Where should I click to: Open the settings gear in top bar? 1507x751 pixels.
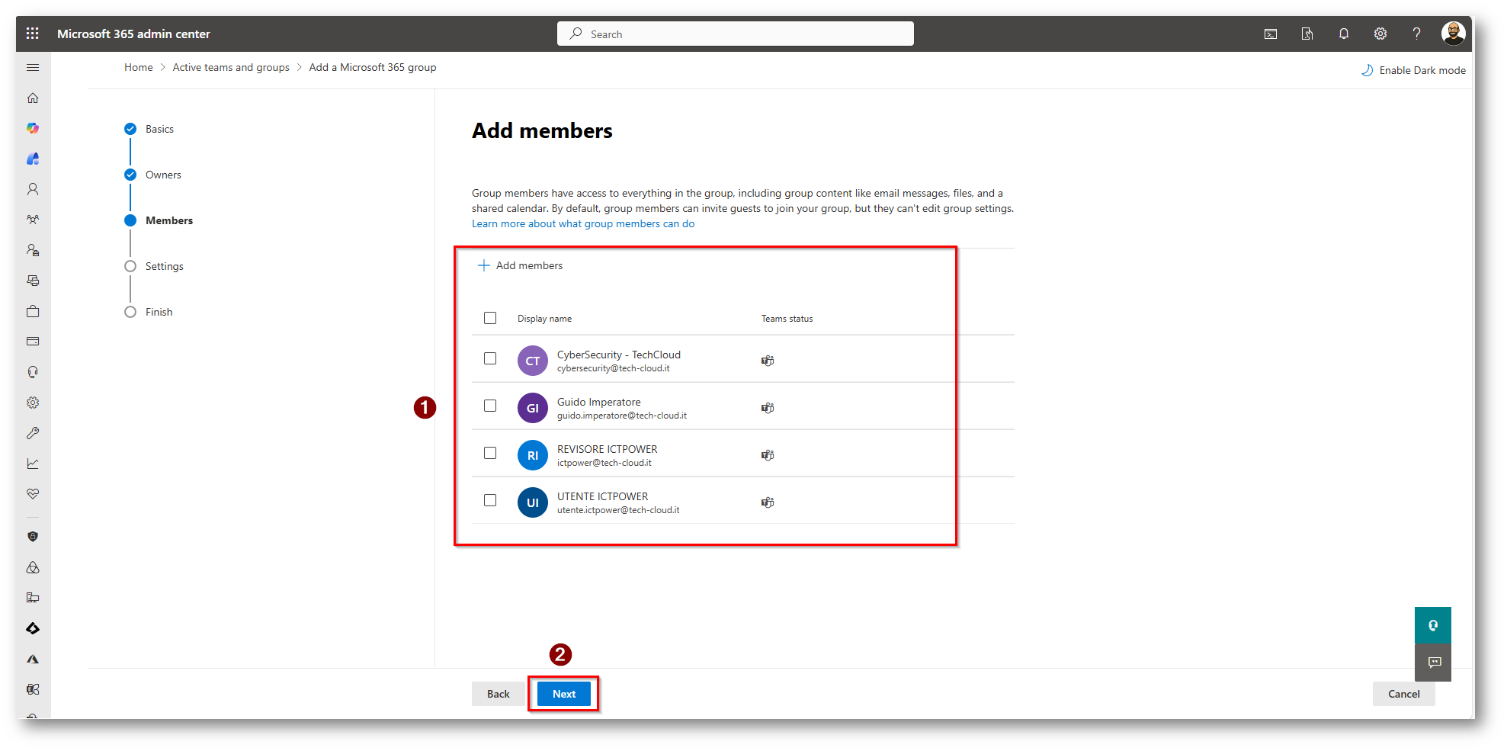[1380, 34]
